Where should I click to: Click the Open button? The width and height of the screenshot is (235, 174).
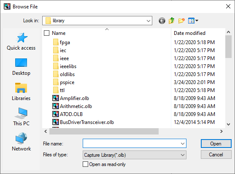coord(216,144)
